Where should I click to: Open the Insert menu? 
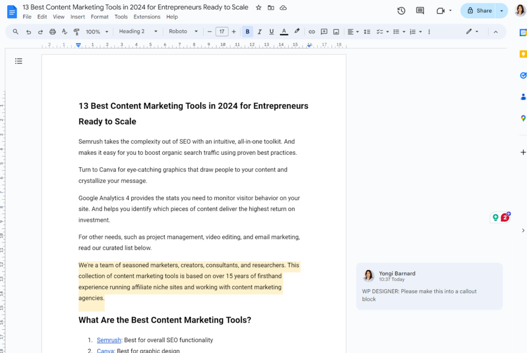click(78, 17)
